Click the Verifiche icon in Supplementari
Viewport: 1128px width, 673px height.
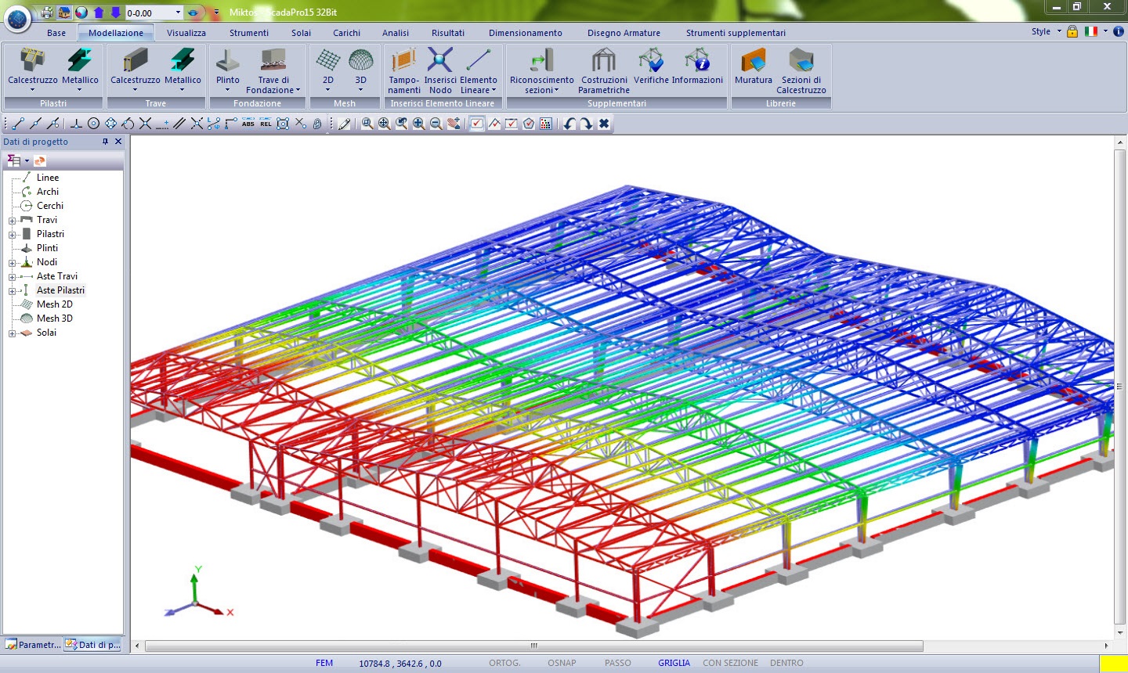tap(651, 63)
